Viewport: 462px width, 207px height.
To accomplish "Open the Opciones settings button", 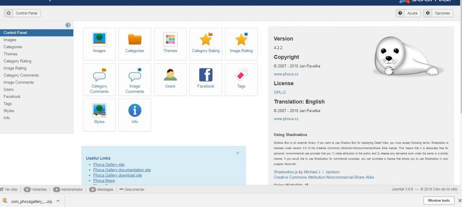I will 438,13.
